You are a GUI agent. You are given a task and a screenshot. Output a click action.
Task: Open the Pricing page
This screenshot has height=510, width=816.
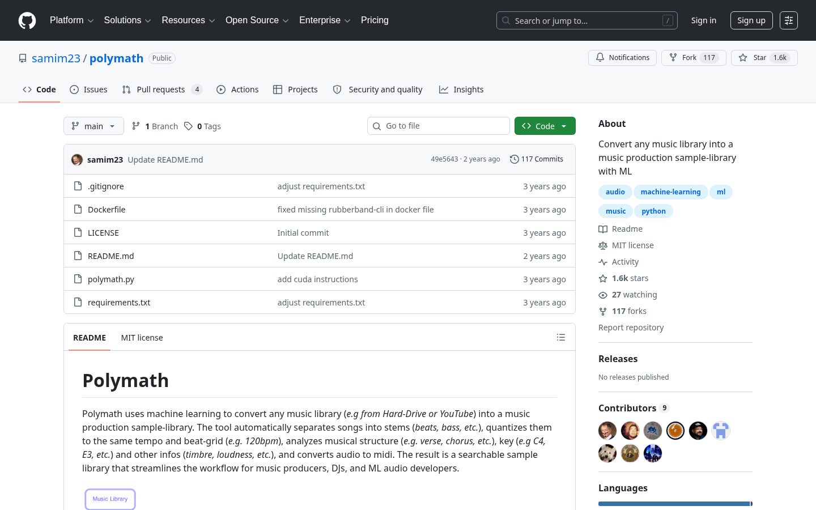point(375,20)
